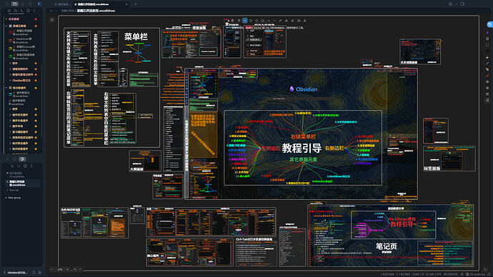Open the active tabs-list panel icon in lower left
This screenshot has width=493, height=277.
(22, 159)
